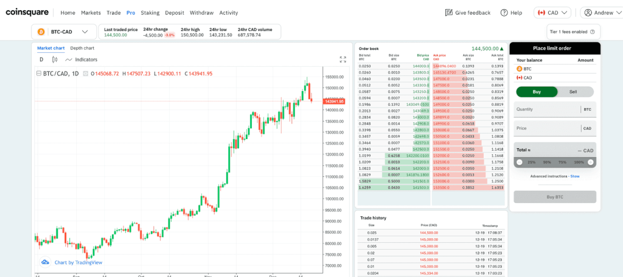Click the Tier 1 fees info icon
Screen dimensions: 623x277
592,32
